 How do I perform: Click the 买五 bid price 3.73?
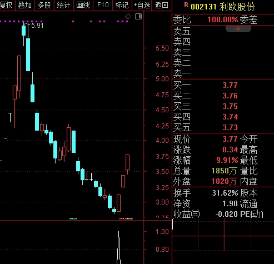point(230,127)
